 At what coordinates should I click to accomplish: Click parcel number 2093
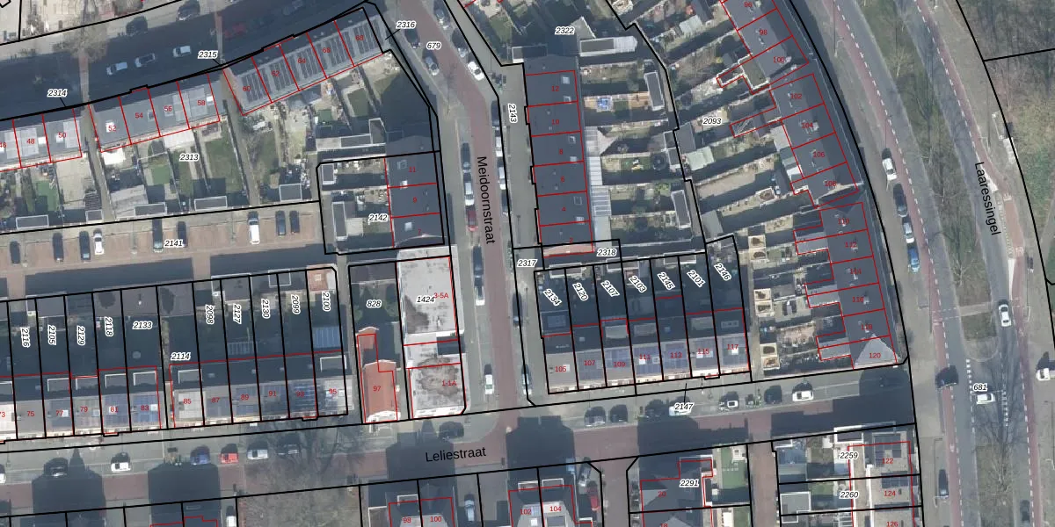712,121
